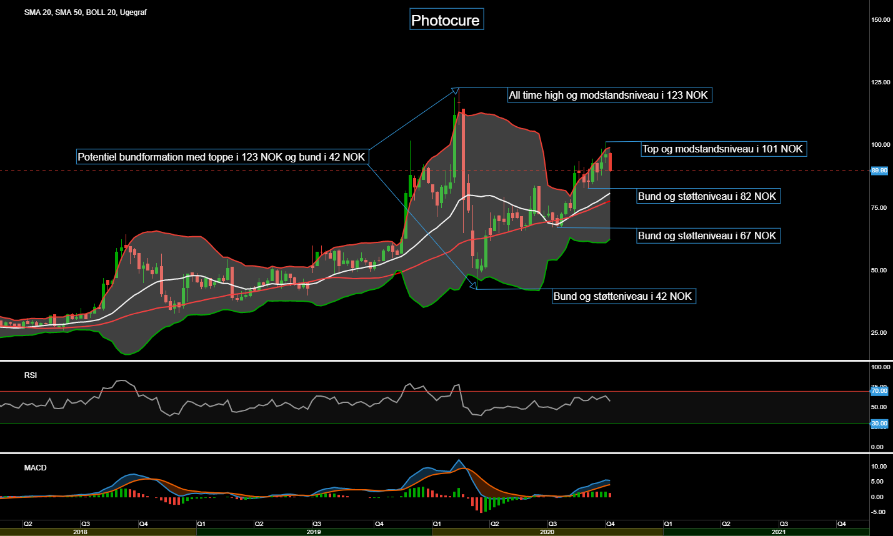Click the Q1 marker for 2021
This screenshot has width=893, height=536.
click(668, 524)
